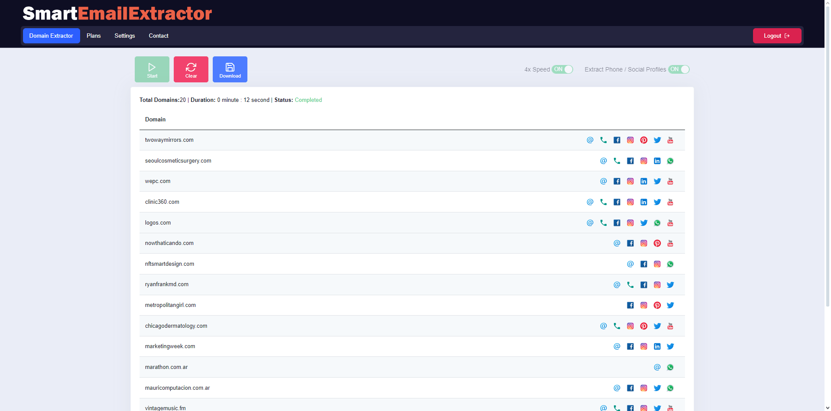Open the Twitter icon for ryanfrankmd.com
The image size is (831, 411).
670,285
